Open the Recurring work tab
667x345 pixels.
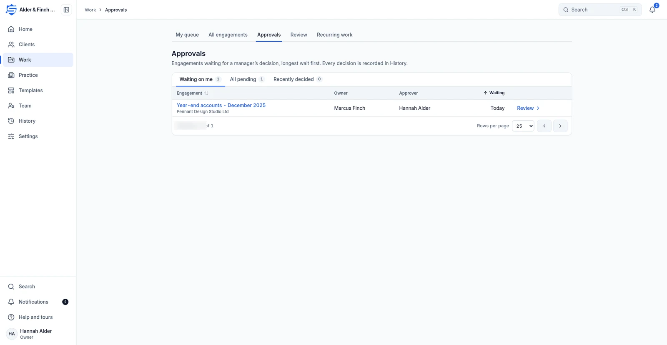click(334, 35)
